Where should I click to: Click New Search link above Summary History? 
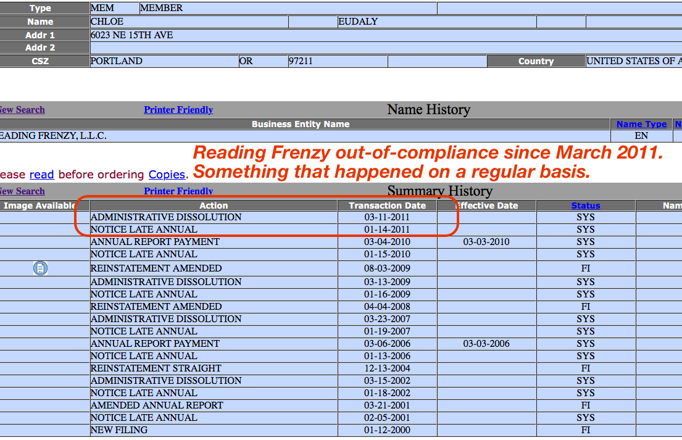22,191
